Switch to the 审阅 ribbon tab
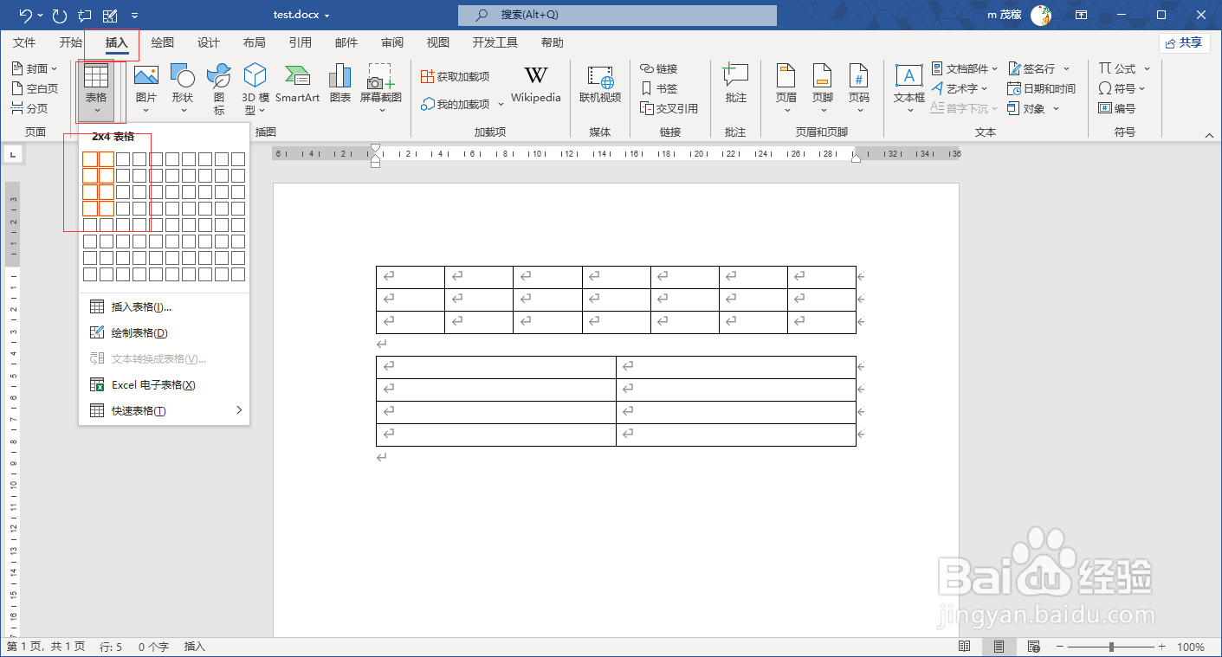Image resolution: width=1222 pixels, height=657 pixels. pyautogui.click(x=391, y=42)
